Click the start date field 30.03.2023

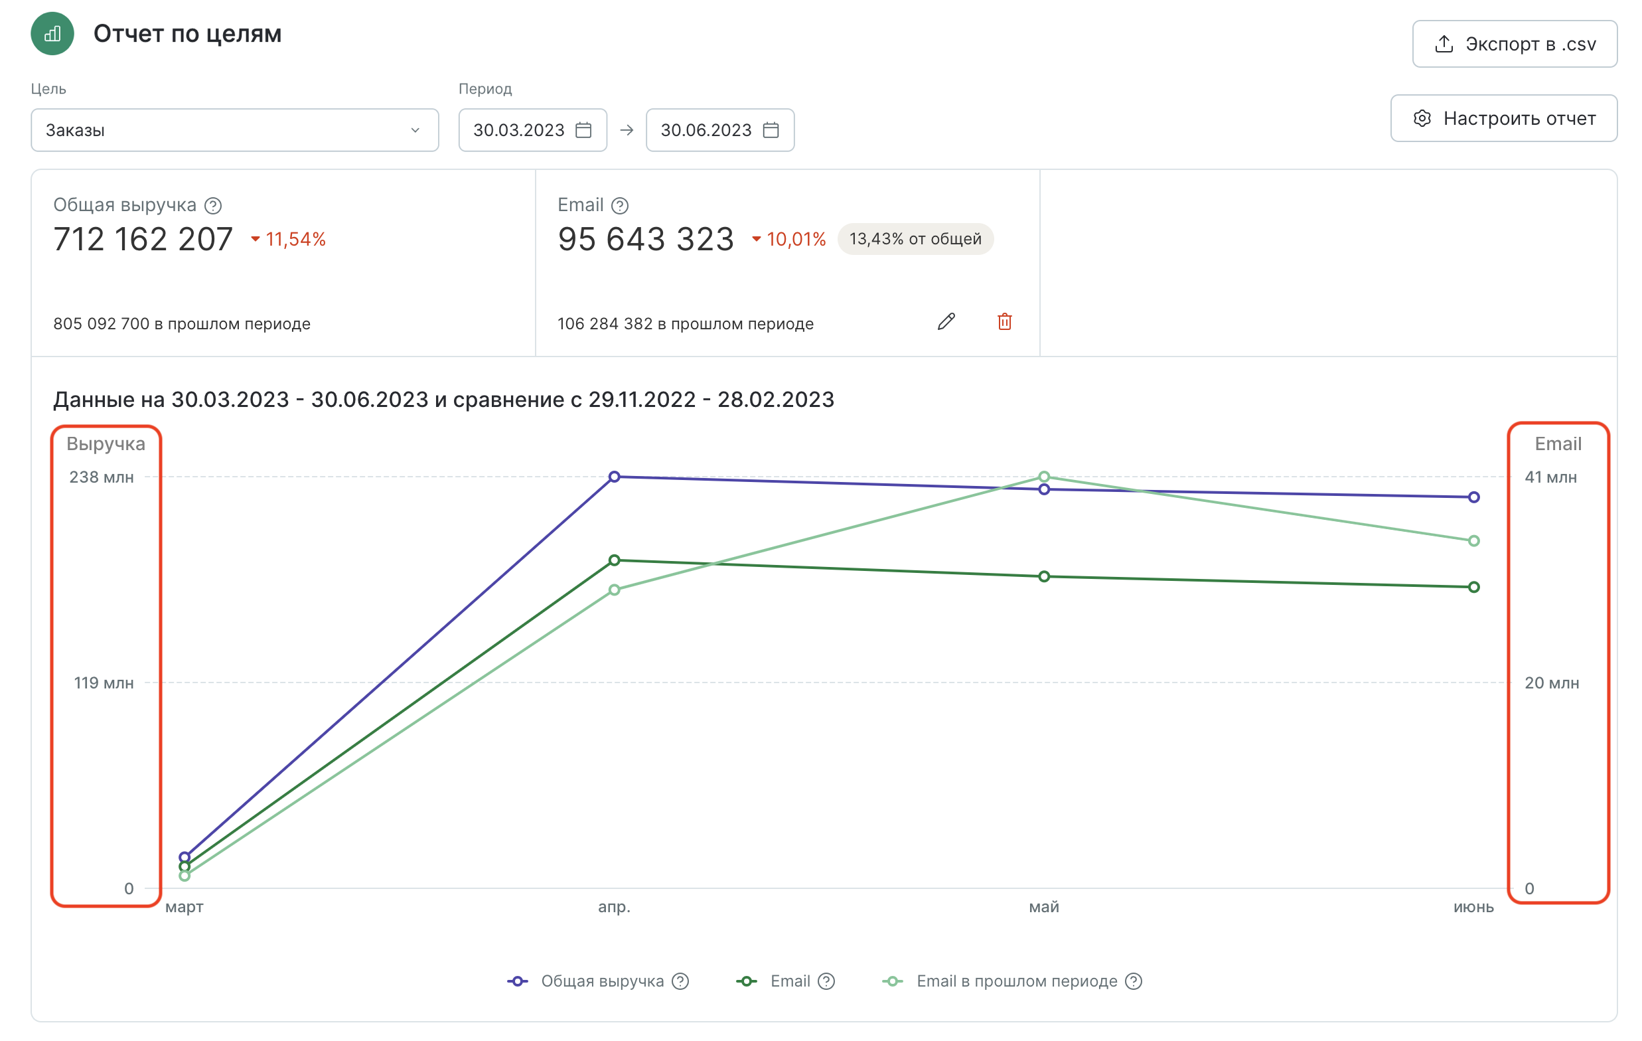[x=532, y=129]
